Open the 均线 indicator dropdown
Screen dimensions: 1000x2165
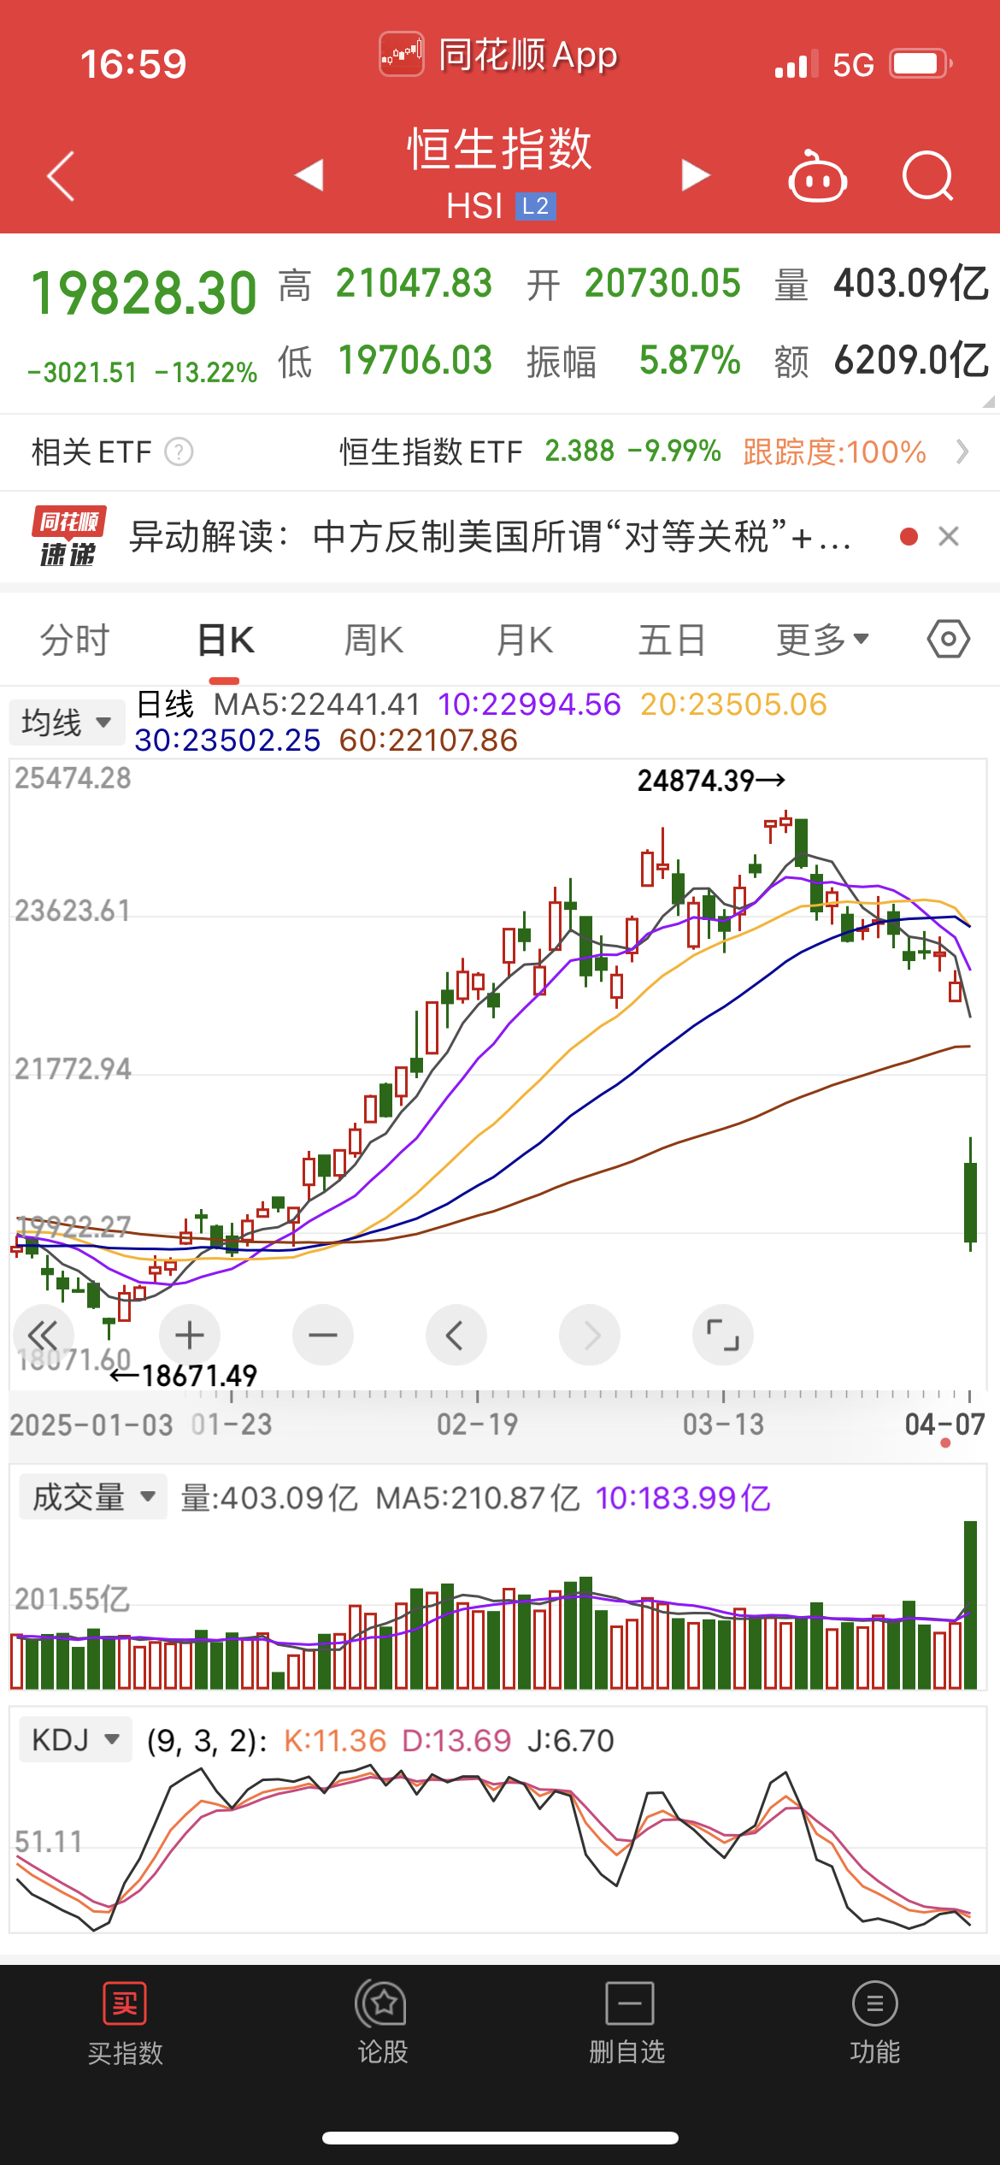[66, 723]
